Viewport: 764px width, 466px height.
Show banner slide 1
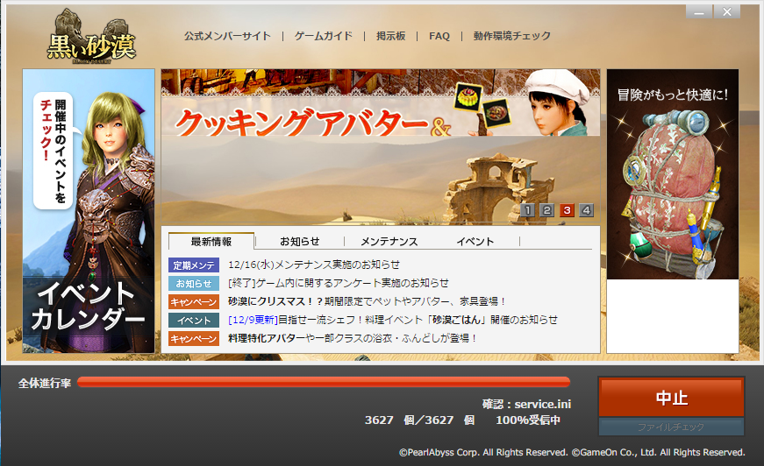coord(528,210)
